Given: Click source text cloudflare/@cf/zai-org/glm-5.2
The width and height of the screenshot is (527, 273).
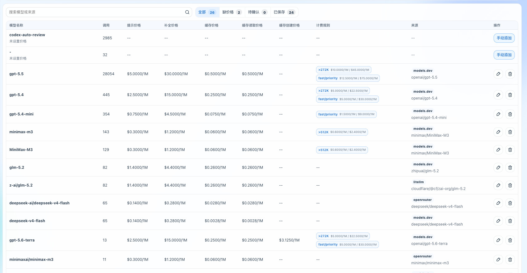Looking at the screenshot, I should 438,189.
